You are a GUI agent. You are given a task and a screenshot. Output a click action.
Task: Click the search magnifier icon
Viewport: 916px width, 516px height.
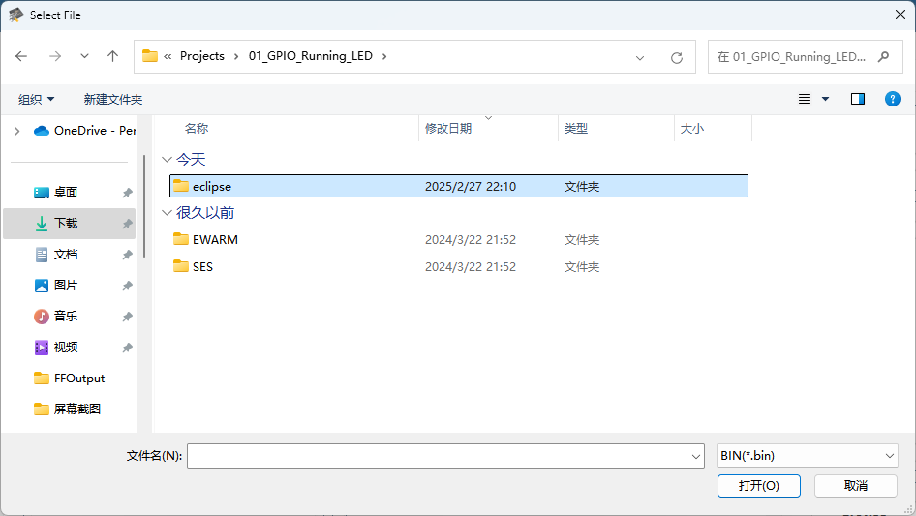(883, 56)
